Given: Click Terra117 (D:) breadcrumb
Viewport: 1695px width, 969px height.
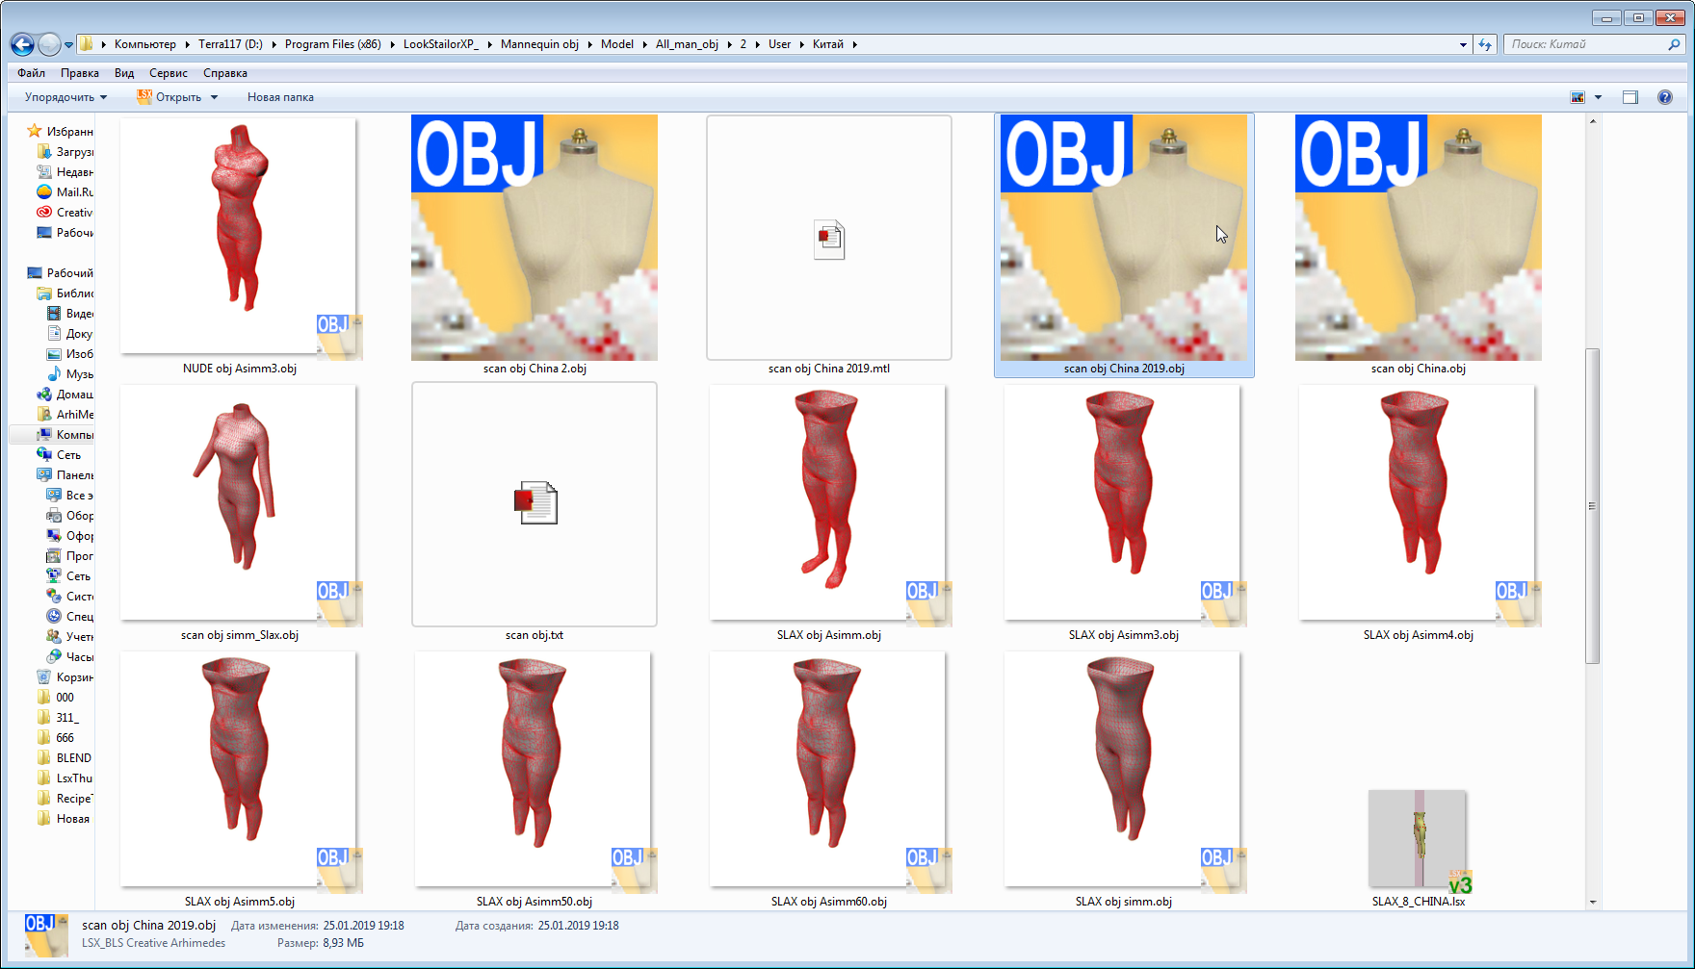Looking at the screenshot, I should point(230,44).
